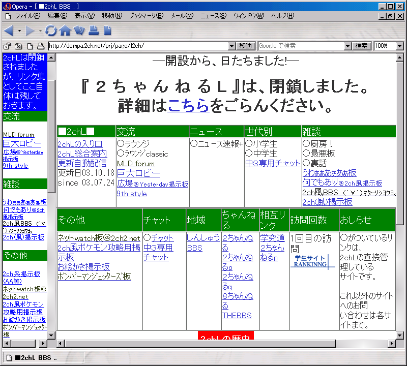407x366 pixels.
Task: Open the ネットwatch板@2ch2.net link in table
Action: point(99,238)
